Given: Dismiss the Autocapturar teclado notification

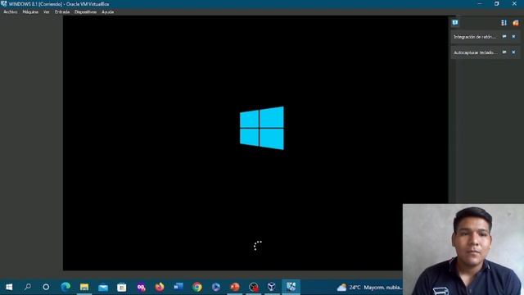Looking at the screenshot, I should coord(513,52).
